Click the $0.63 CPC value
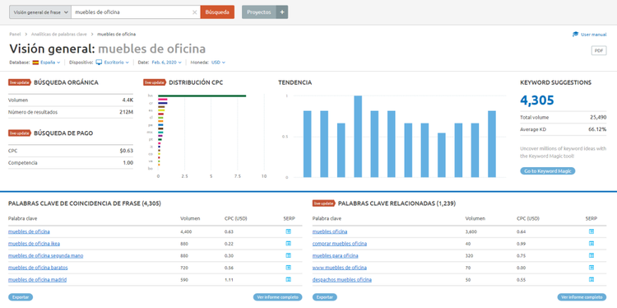This screenshot has width=617, height=308. click(127, 151)
